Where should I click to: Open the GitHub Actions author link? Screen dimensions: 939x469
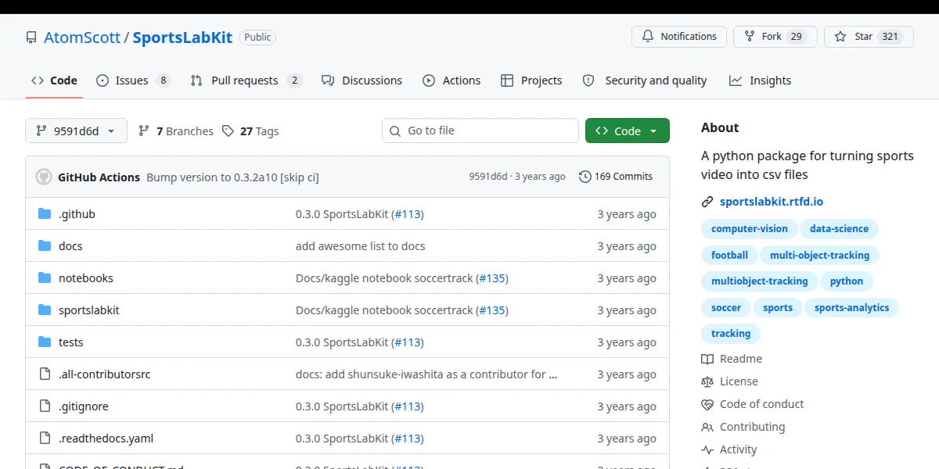[99, 177]
